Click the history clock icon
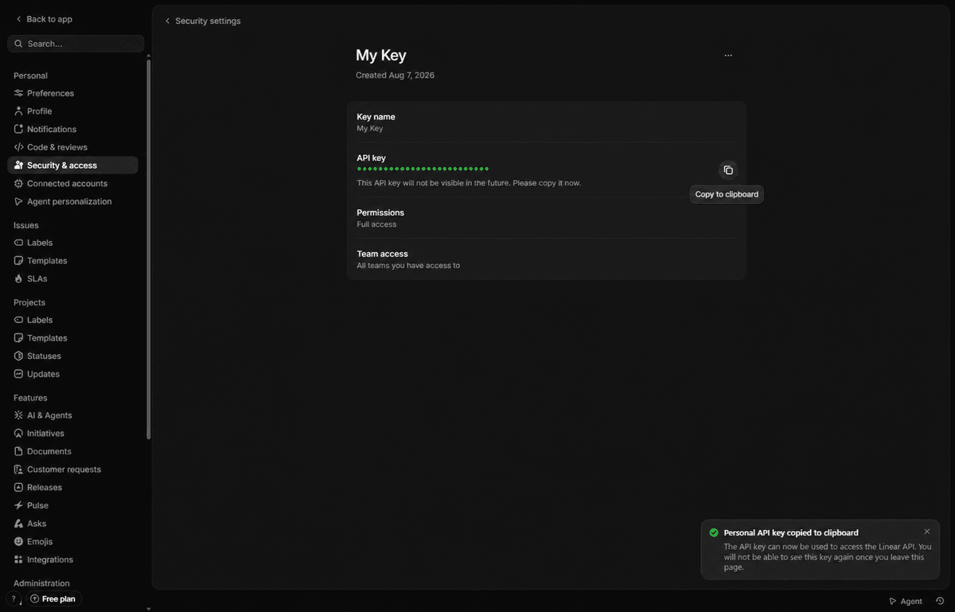 [940, 602]
